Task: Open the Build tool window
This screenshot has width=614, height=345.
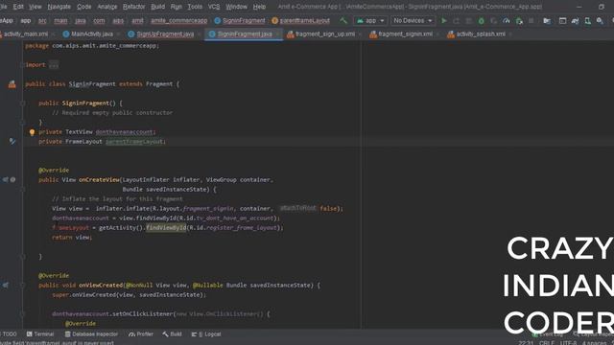Action: pyautogui.click(x=172, y=334)
